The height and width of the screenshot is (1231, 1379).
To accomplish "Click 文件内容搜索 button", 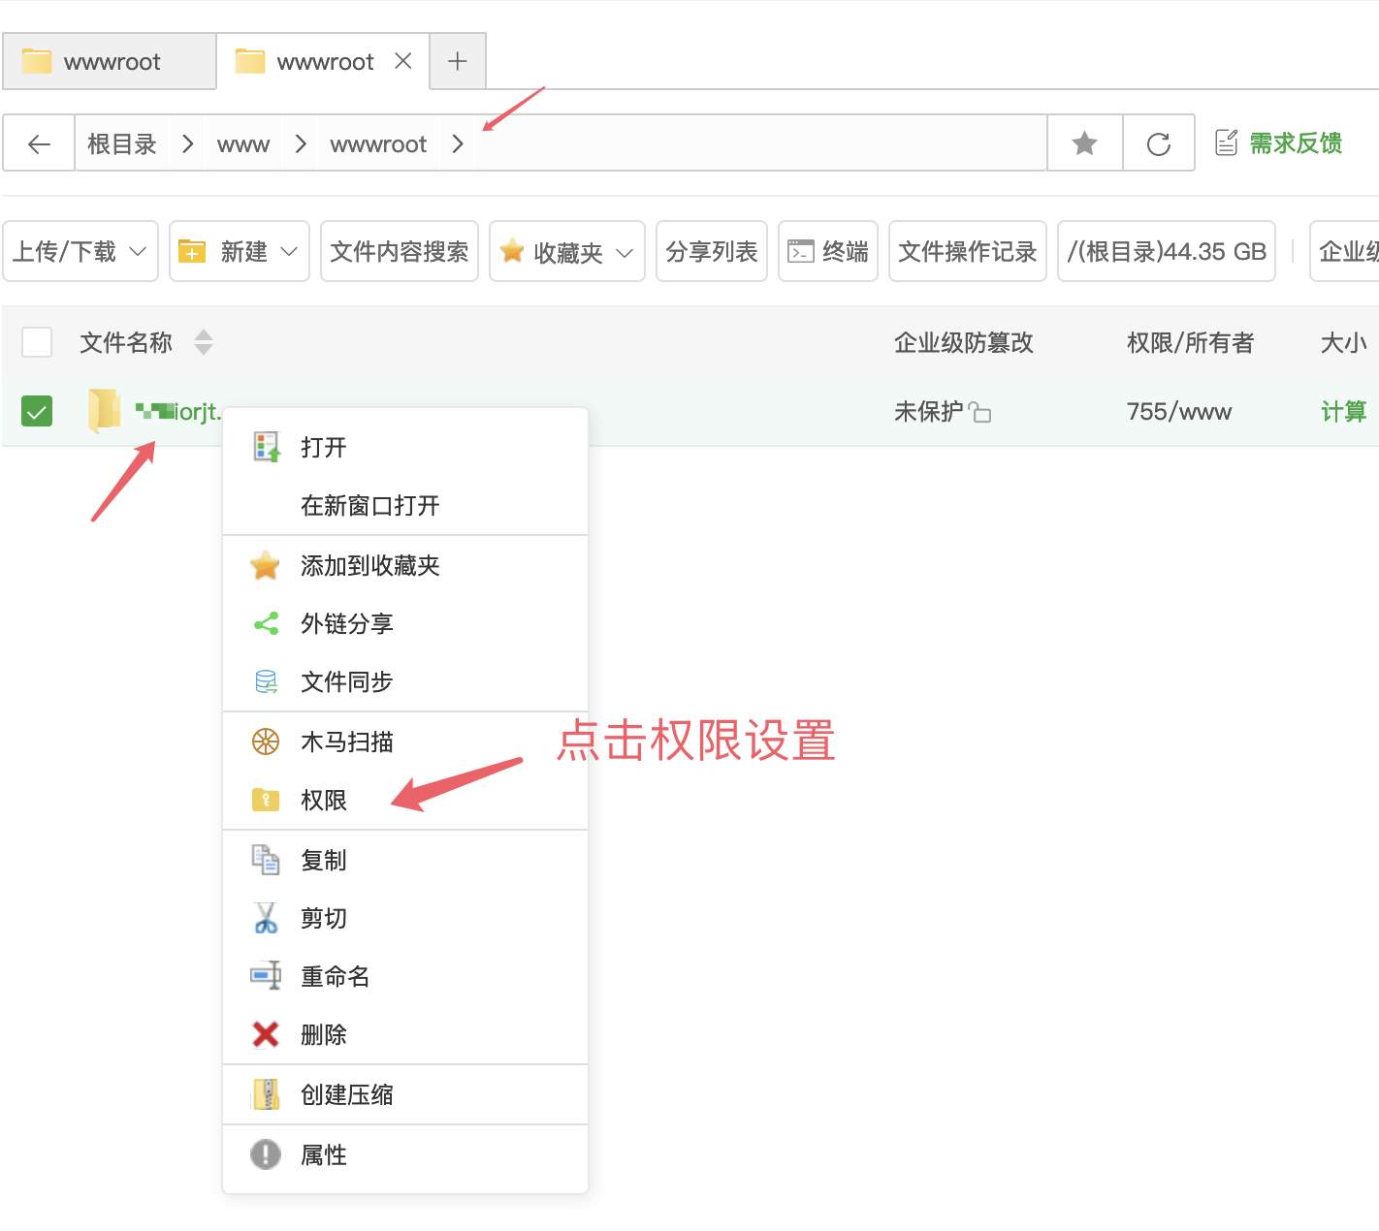I will tap(400, 251).
